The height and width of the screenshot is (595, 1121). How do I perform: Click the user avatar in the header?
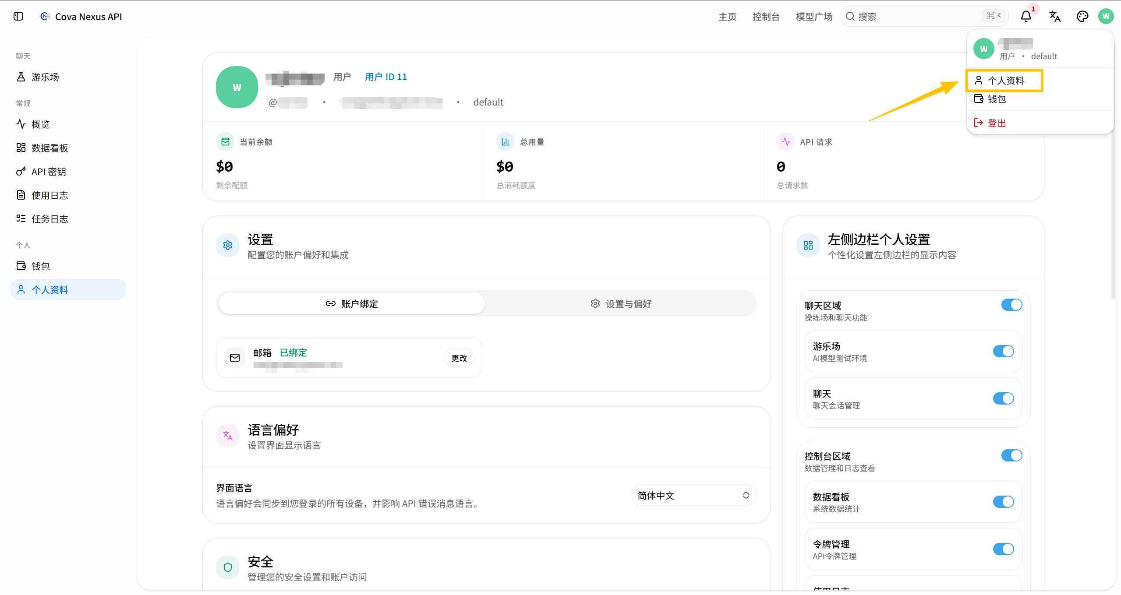[1106, 17]
